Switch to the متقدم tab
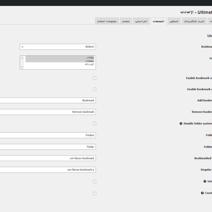This screenshot has width=212, height=212. tap(126, 21)
